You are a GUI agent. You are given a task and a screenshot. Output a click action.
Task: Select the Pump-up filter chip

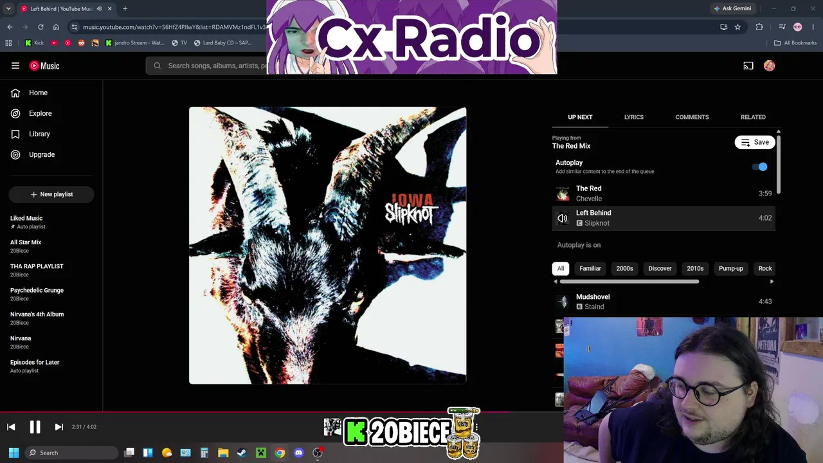[731, 268]
